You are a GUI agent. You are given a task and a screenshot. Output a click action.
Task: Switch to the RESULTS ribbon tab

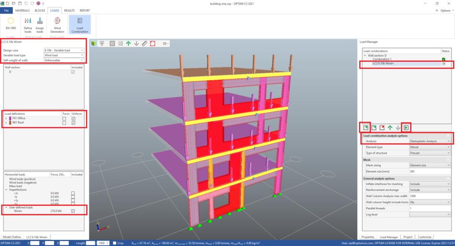tap(69, 10)
